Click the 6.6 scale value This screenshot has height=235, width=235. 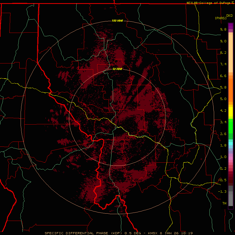coord(223,76)
